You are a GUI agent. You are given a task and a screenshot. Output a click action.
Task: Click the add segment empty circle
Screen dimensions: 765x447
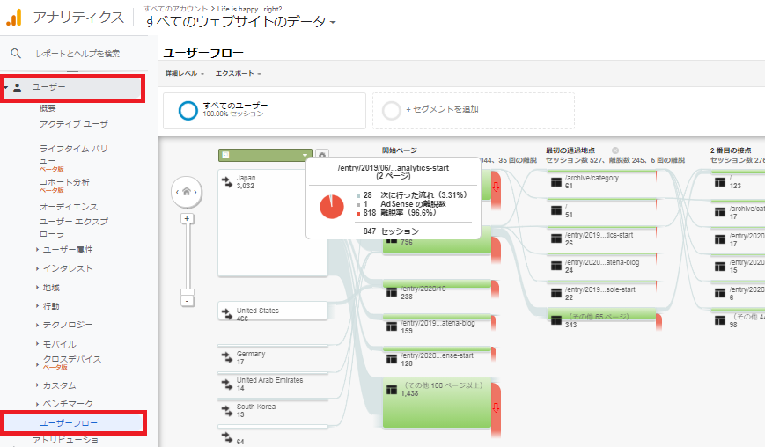tap(391, 111)
